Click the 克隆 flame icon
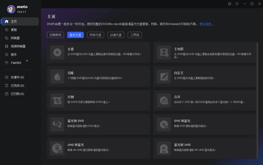 click(x=57, y=76)
